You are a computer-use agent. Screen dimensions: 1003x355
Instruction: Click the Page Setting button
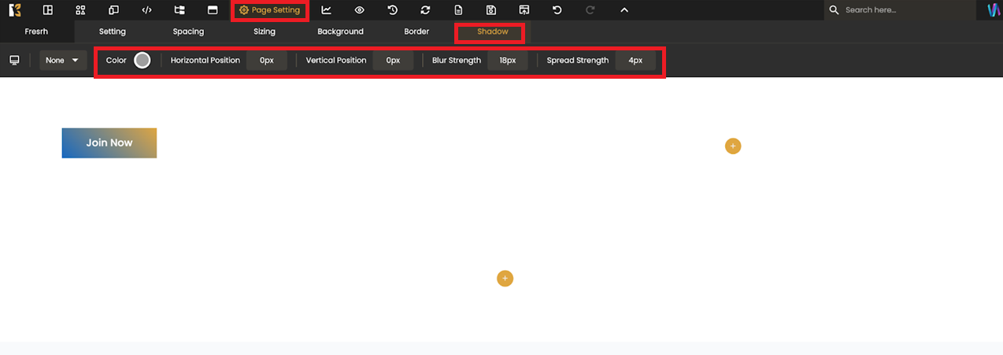pyautogui.click(x=270, y=10)
